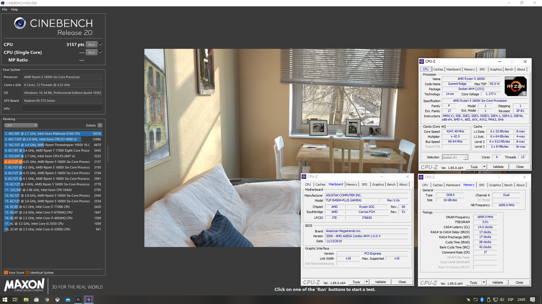542x304 pixels.
Task: Click the ESP language indicator
Action: pyautogui.click(x=511, y=299)
